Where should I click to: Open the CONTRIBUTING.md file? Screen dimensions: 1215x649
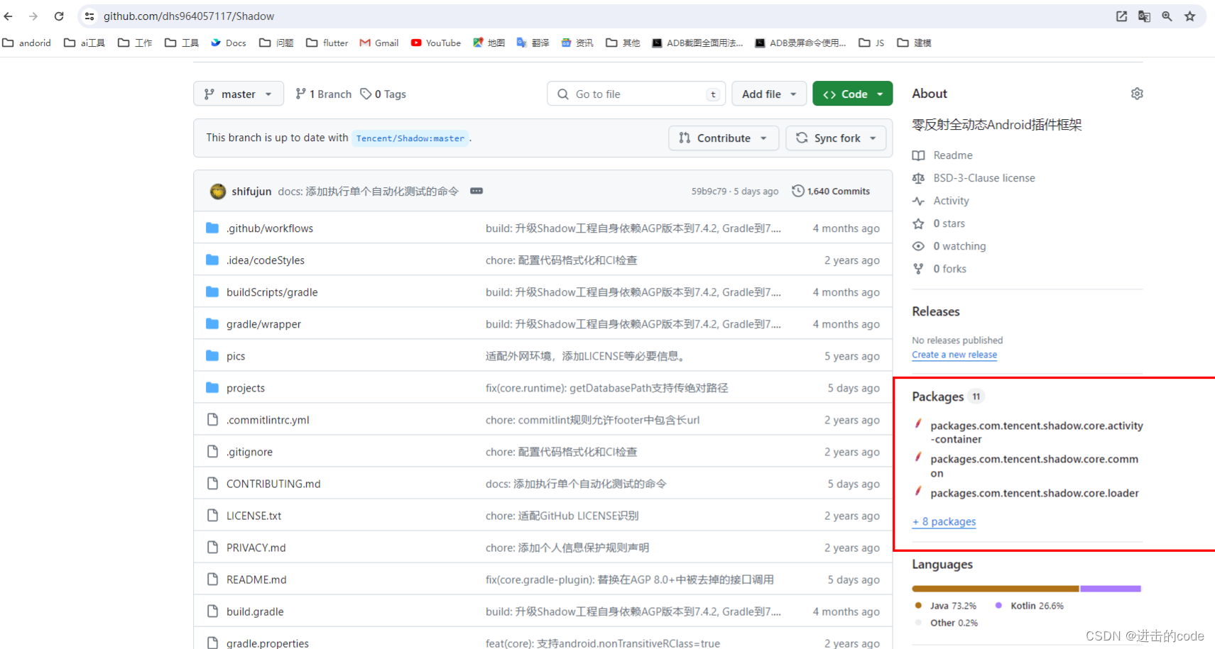(273, 484)
